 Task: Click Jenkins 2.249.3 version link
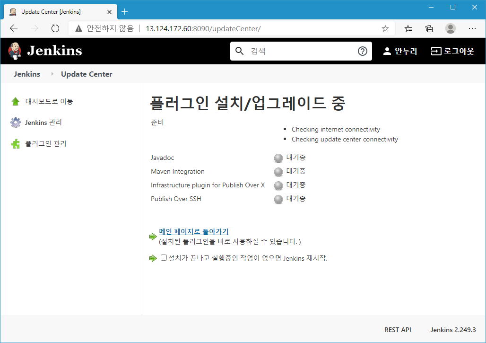(x=453, y=330)
